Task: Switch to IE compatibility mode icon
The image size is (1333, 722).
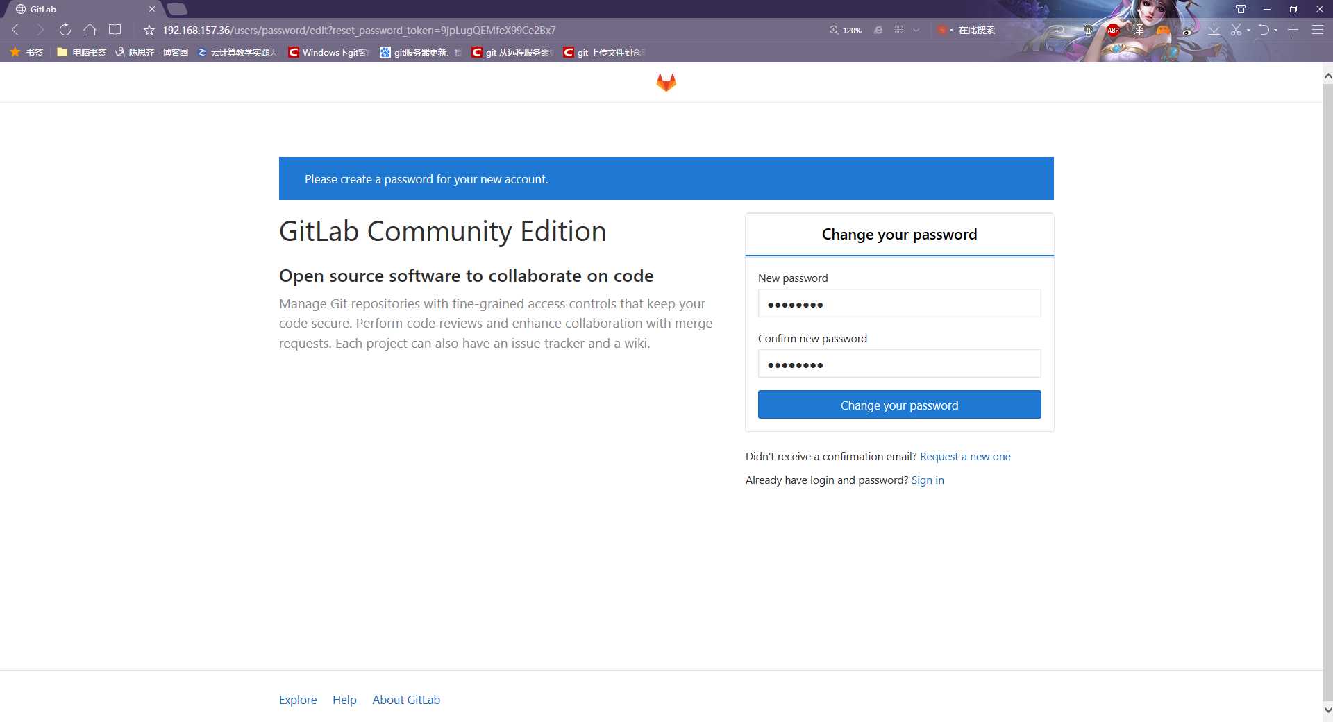Action: [x=878, y=30]
